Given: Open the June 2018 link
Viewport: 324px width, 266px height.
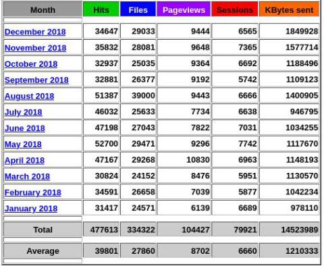Looking at the screenshot, I should [25, 128].
